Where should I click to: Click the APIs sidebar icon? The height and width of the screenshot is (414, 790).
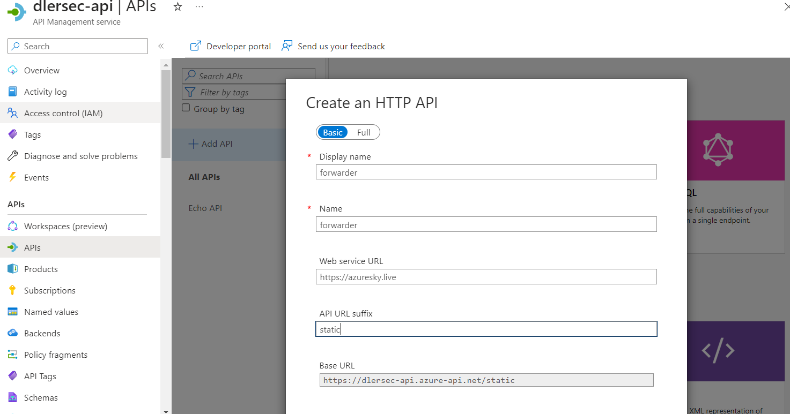pyautogui.click(x=13, y=247)
